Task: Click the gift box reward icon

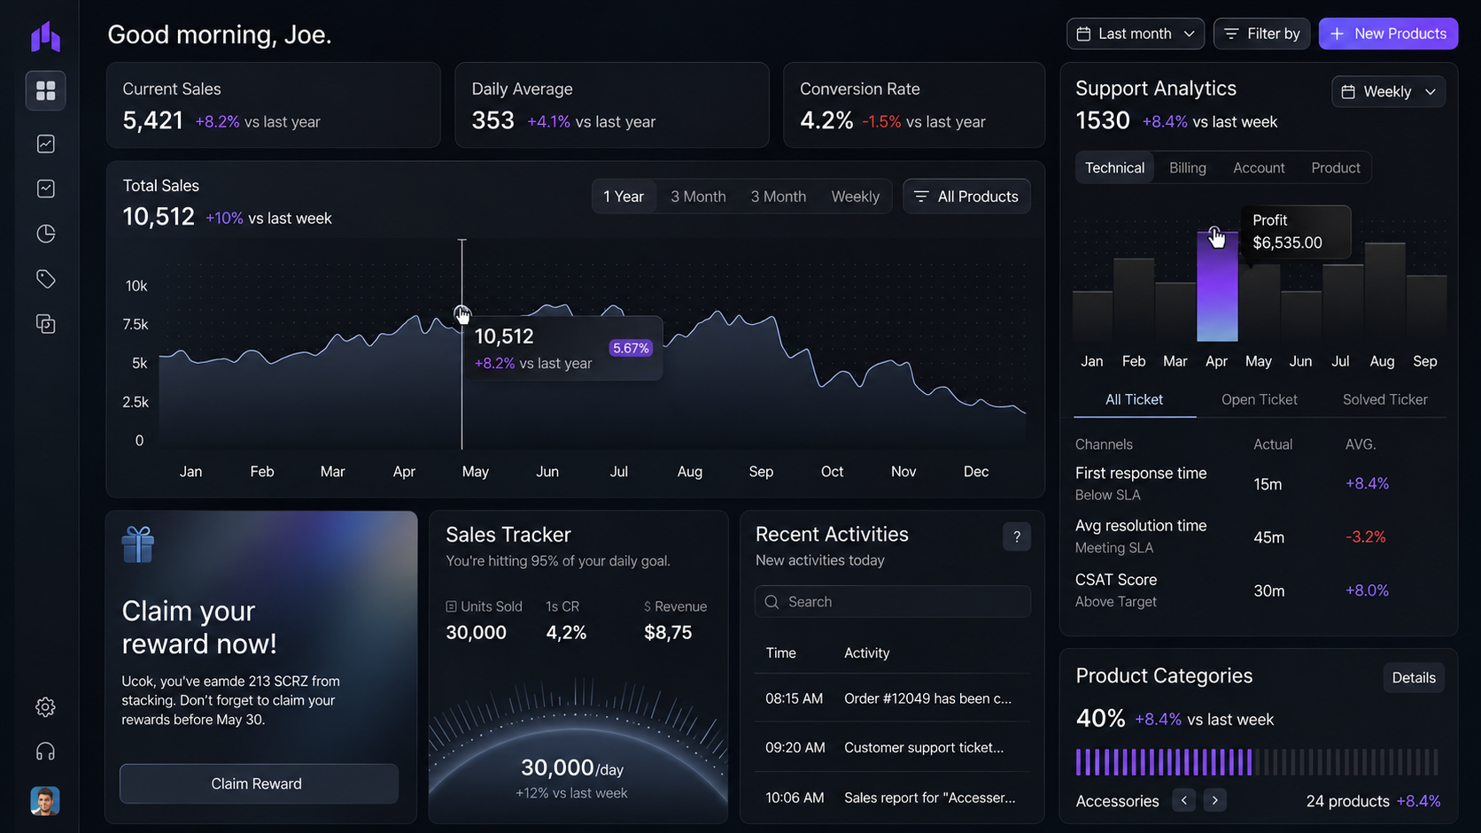Action: [x=138, y=544]
